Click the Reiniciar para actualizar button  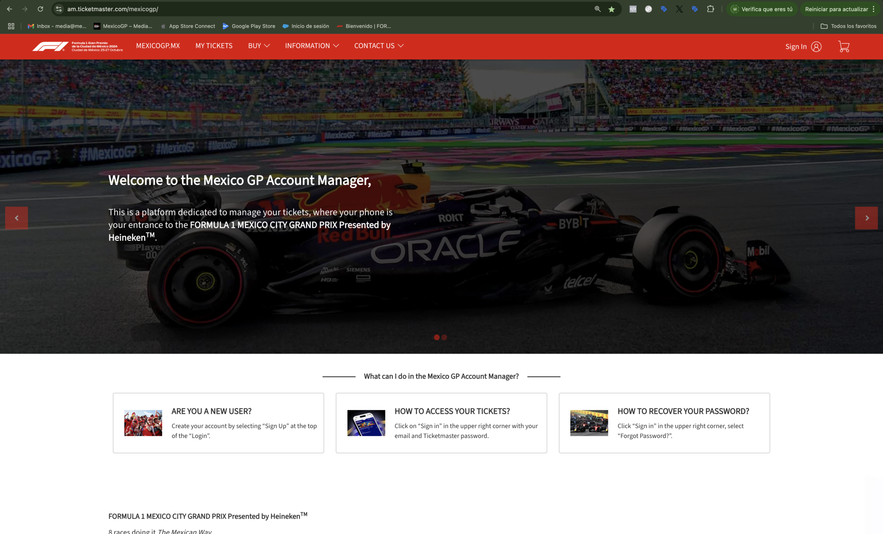point(836,9)
